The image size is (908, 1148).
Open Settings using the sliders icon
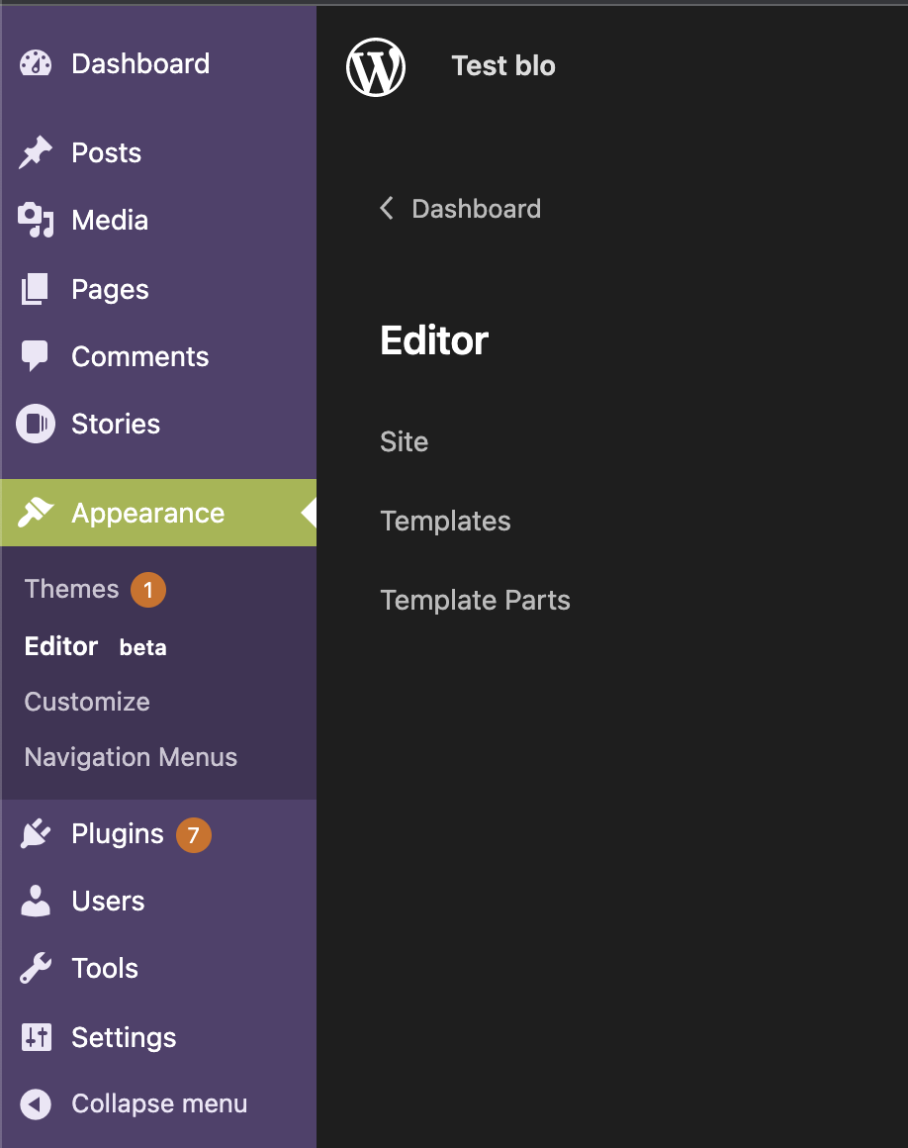35,1037
